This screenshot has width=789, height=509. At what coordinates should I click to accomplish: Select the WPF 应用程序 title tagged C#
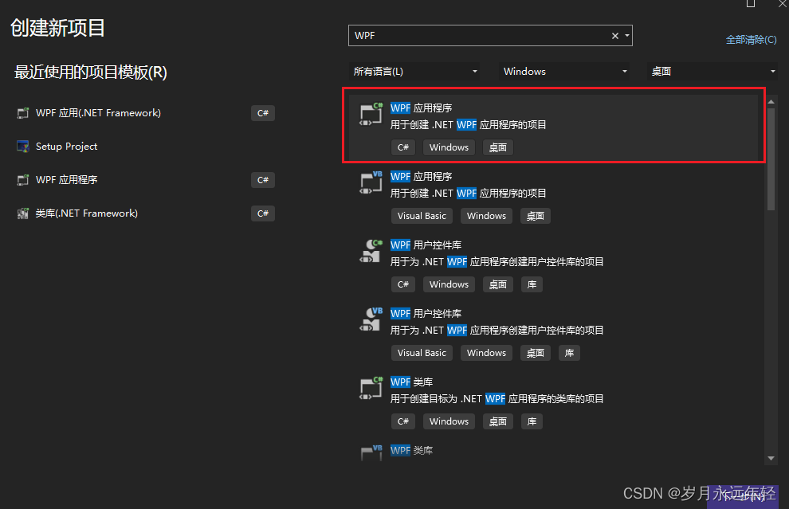pyautogui.click(x=421, y=108)
